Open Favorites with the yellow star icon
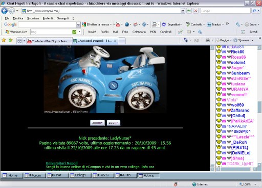 (x=4, y=40)
